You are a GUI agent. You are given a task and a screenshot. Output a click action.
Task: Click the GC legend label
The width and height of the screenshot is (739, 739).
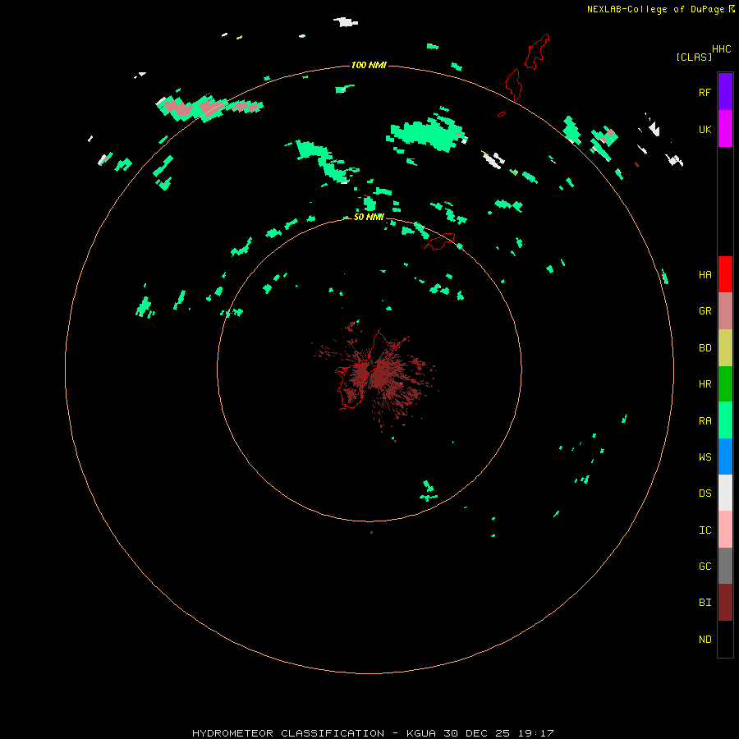705,566
